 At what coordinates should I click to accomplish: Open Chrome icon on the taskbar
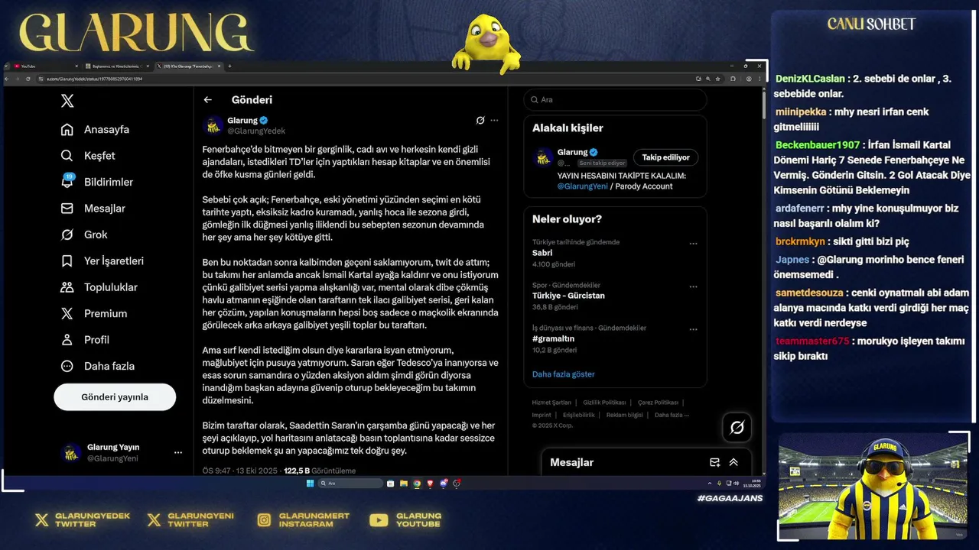point(417,484)
